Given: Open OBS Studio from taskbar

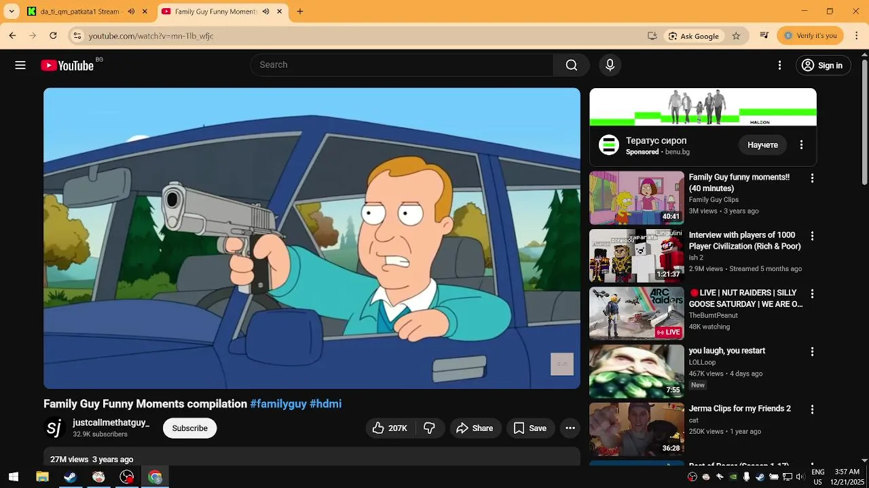Looking at the screenshot, I should pyautogui.click(x=127, y=477).
